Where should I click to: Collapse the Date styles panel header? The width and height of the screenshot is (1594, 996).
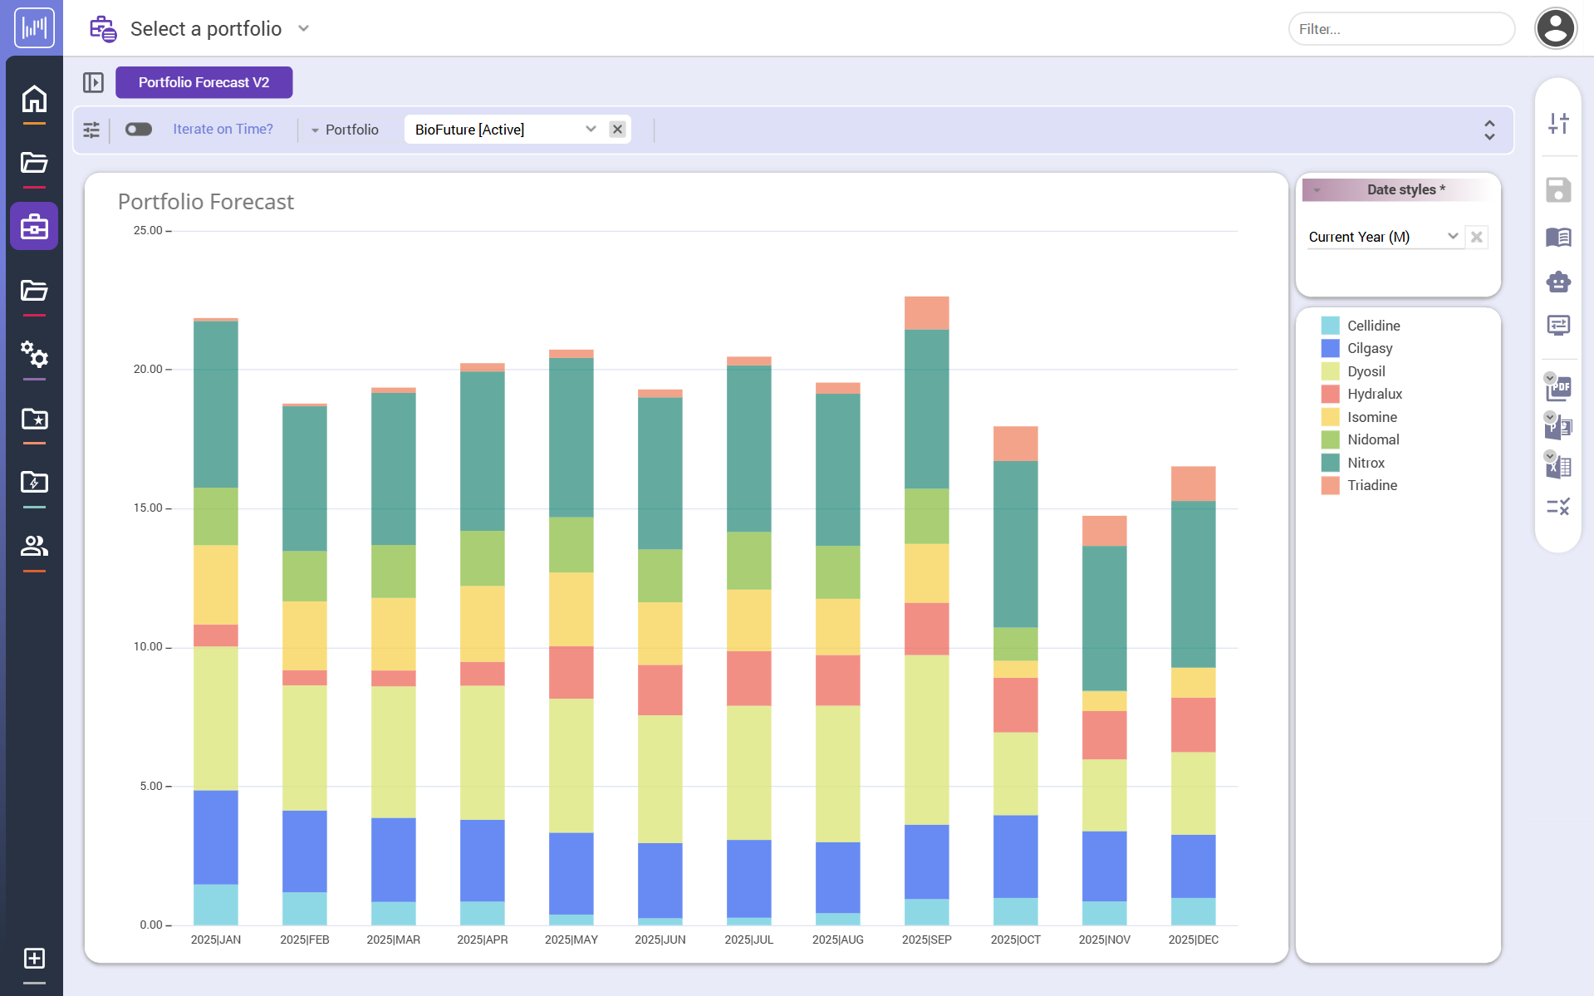pos(1317,190)
